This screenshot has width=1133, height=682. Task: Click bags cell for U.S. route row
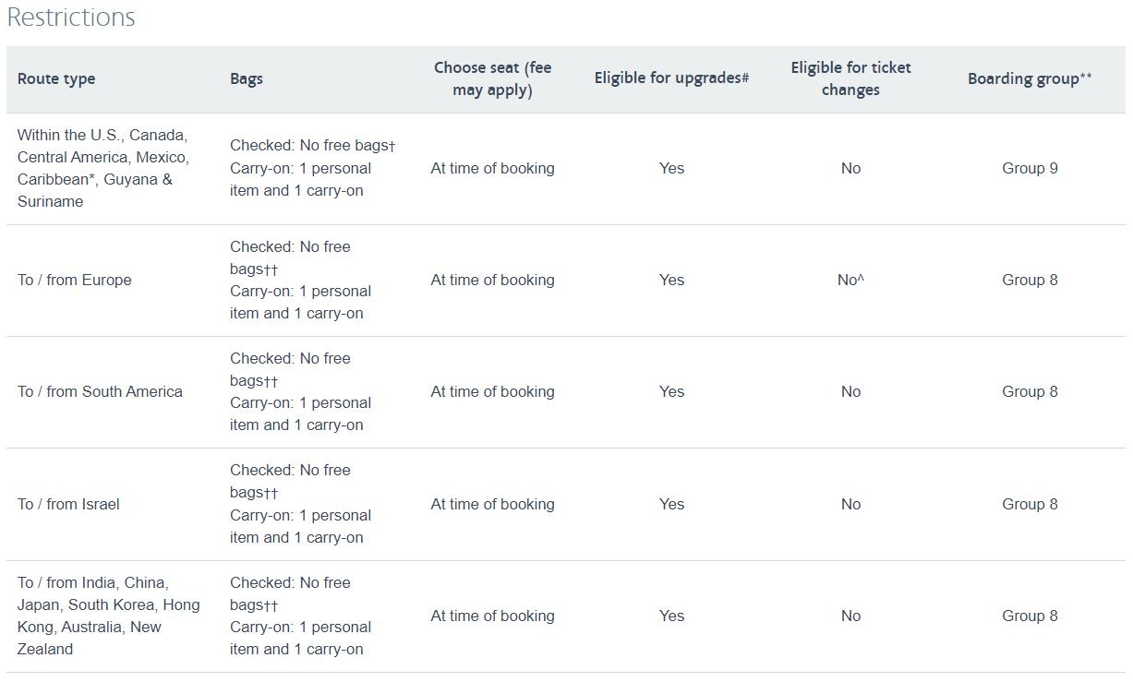click(x=312, y=168)
